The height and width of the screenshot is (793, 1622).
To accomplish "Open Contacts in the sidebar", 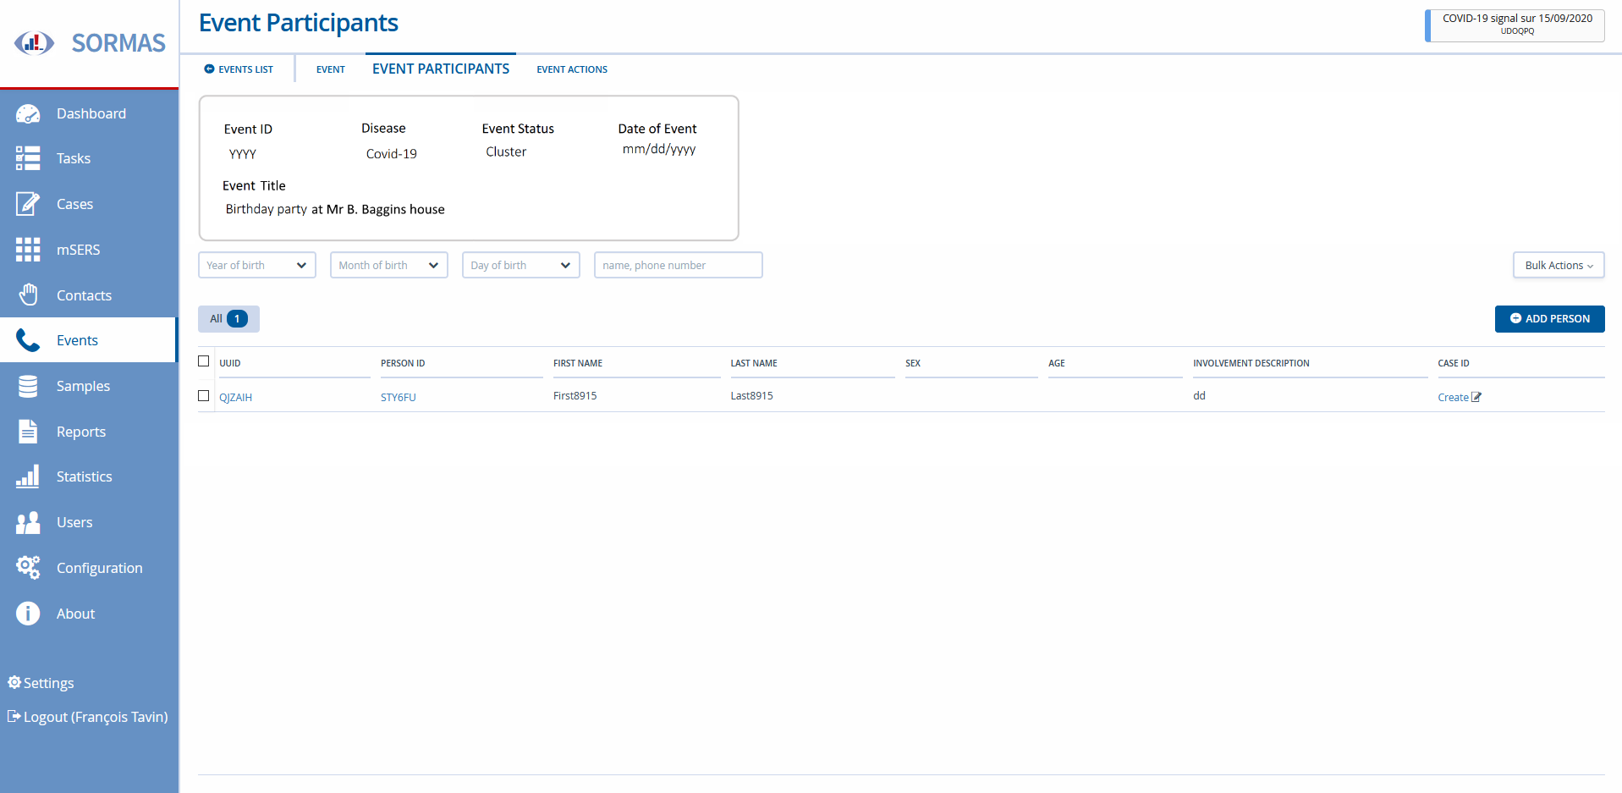I will 89,295.
